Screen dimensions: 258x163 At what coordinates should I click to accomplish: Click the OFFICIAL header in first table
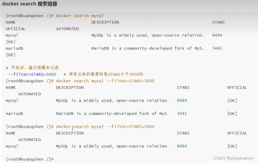pos(15,29)
